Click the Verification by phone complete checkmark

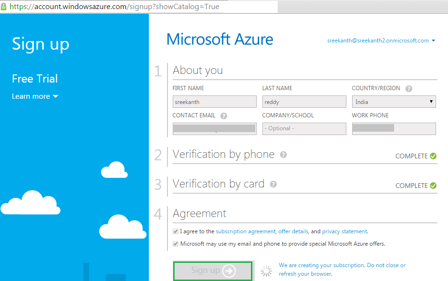tap(433, 156)
